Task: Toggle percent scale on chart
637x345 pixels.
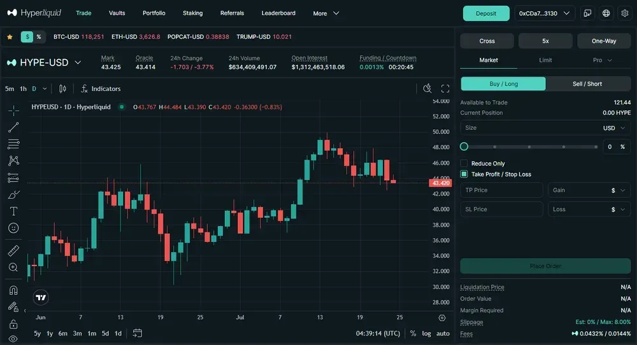Action: pos(413,334)
